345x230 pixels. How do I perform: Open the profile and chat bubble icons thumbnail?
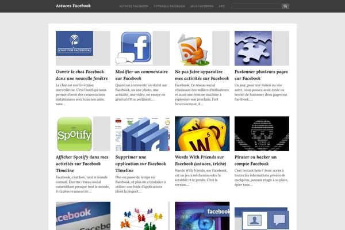262,216
